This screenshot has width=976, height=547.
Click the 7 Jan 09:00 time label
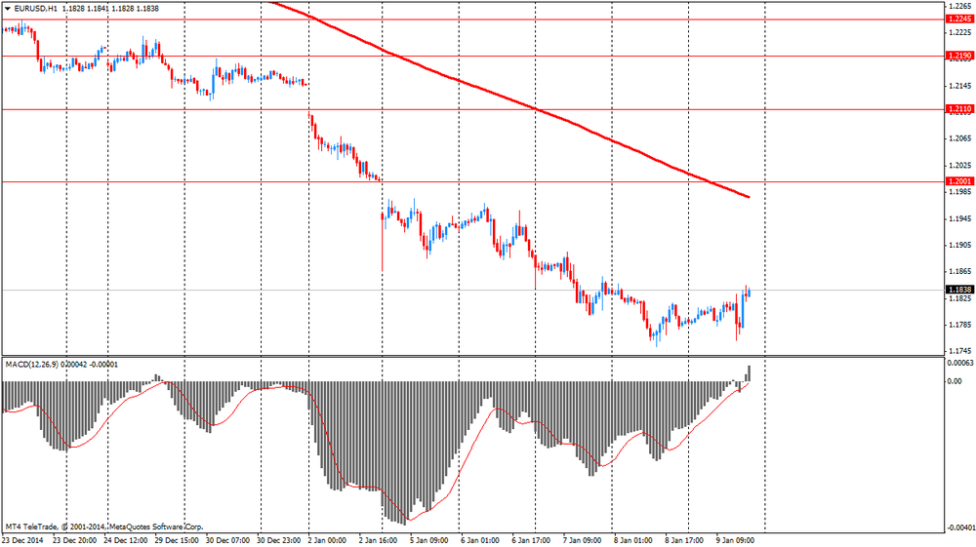coord(582,540)
